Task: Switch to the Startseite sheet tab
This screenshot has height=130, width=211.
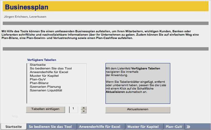Action: point(13,127)
